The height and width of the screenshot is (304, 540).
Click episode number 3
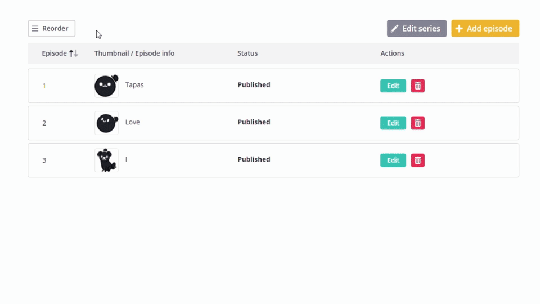point(44,160)
